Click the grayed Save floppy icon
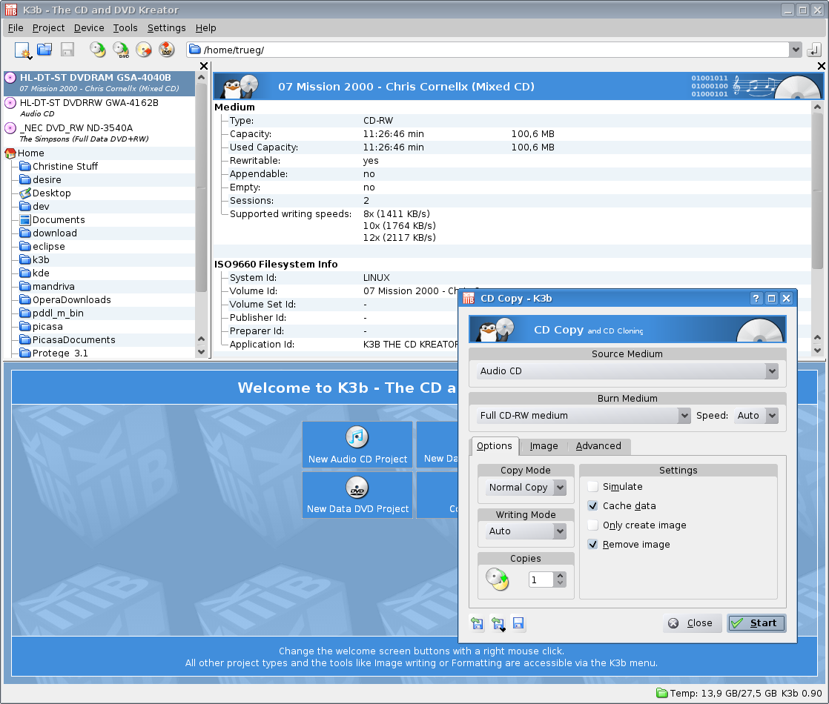 coord(67,50)
